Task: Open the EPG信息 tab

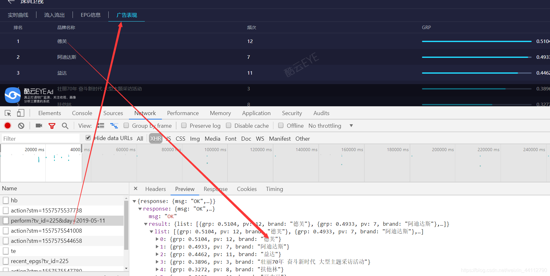Action: (x=91, y=15)
